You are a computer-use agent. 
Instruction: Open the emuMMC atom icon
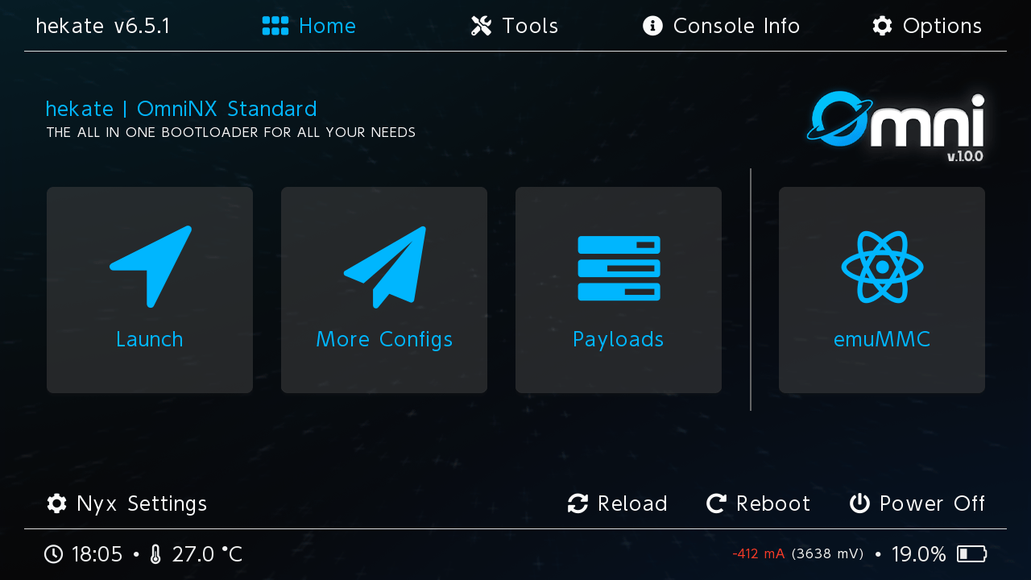[x=882, y=267]
